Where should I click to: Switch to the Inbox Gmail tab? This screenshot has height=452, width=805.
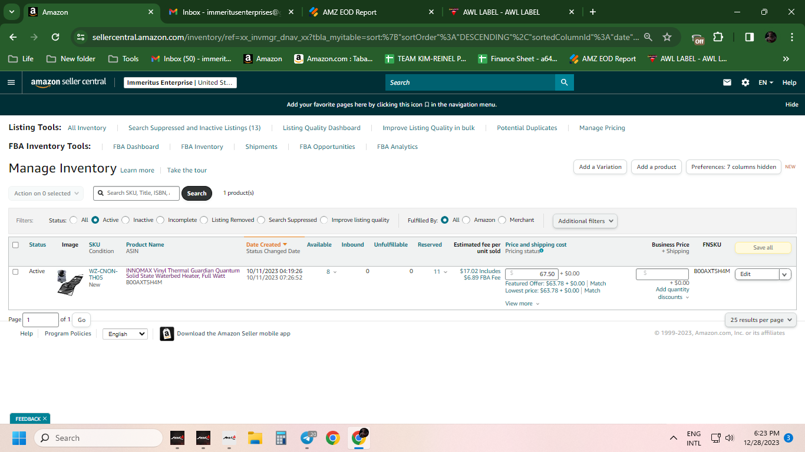[x=230, y=12]
